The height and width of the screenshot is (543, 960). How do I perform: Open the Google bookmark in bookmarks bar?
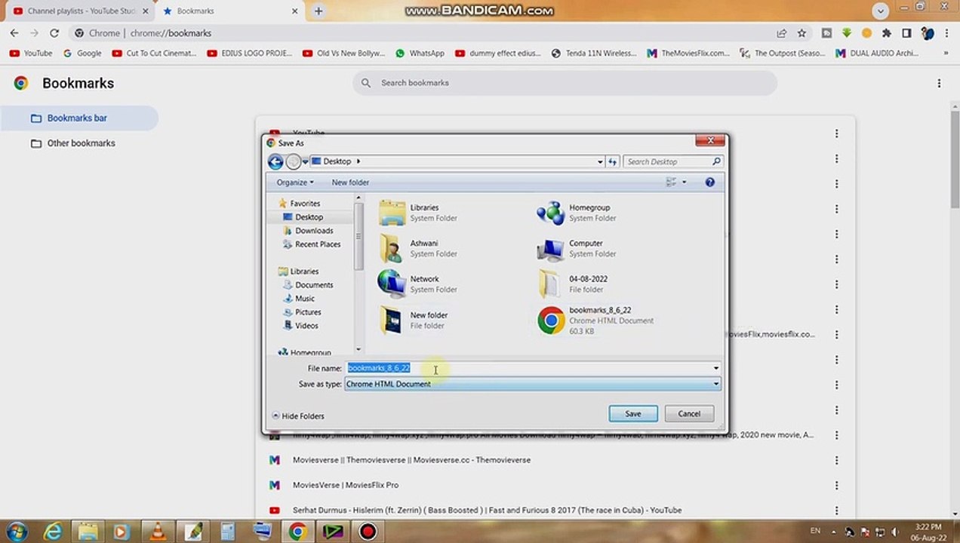tap(82, 54)
